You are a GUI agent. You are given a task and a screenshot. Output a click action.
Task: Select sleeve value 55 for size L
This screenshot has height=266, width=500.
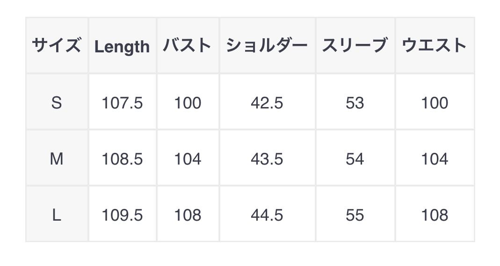click(x=355, y=215)
